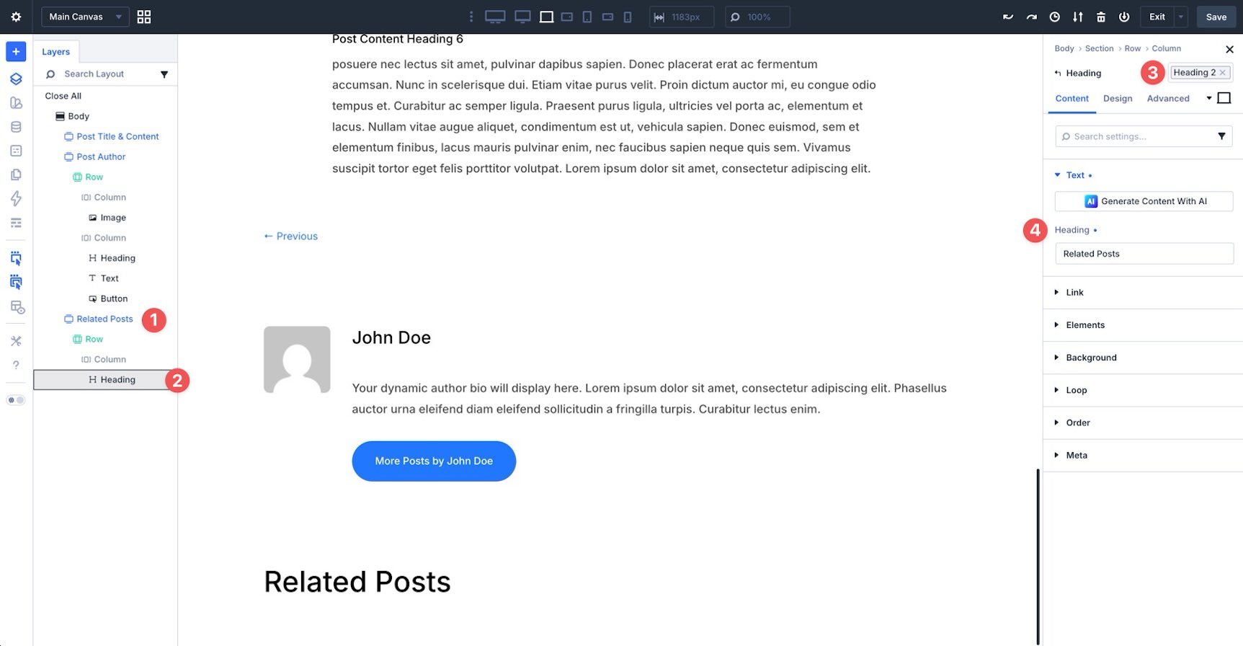Click the zoom 100% field

click(x=757, y=17)
